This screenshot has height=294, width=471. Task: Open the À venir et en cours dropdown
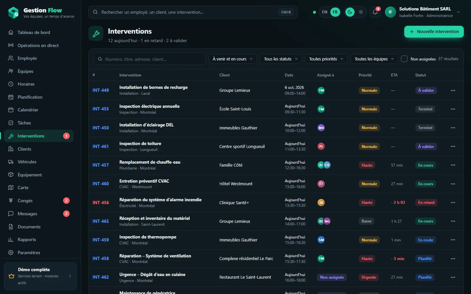point(233,59)
